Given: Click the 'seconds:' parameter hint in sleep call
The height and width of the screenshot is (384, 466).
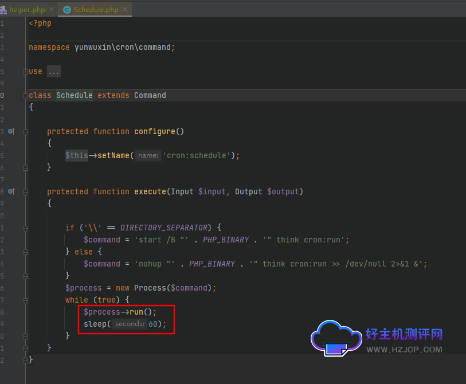Looking at the screenshot, I should point(130,324).
